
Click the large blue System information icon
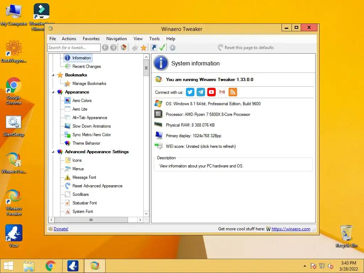pyautogui.click(x=161, y=63)
